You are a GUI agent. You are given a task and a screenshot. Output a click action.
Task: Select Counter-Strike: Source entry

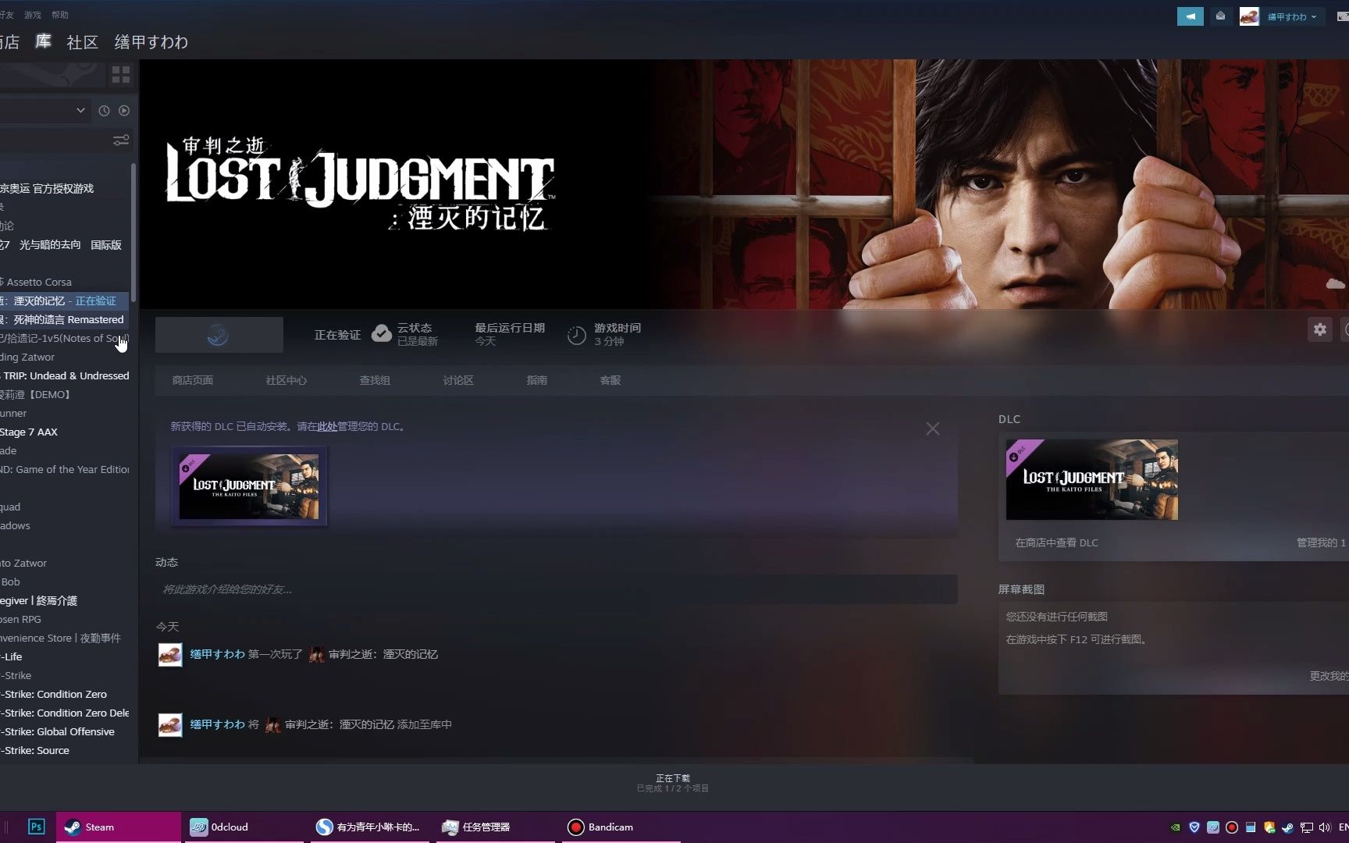(65, 750)
